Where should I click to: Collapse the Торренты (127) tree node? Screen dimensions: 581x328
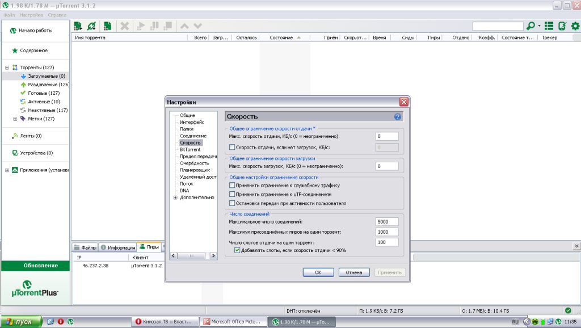[x=7, y=68]
